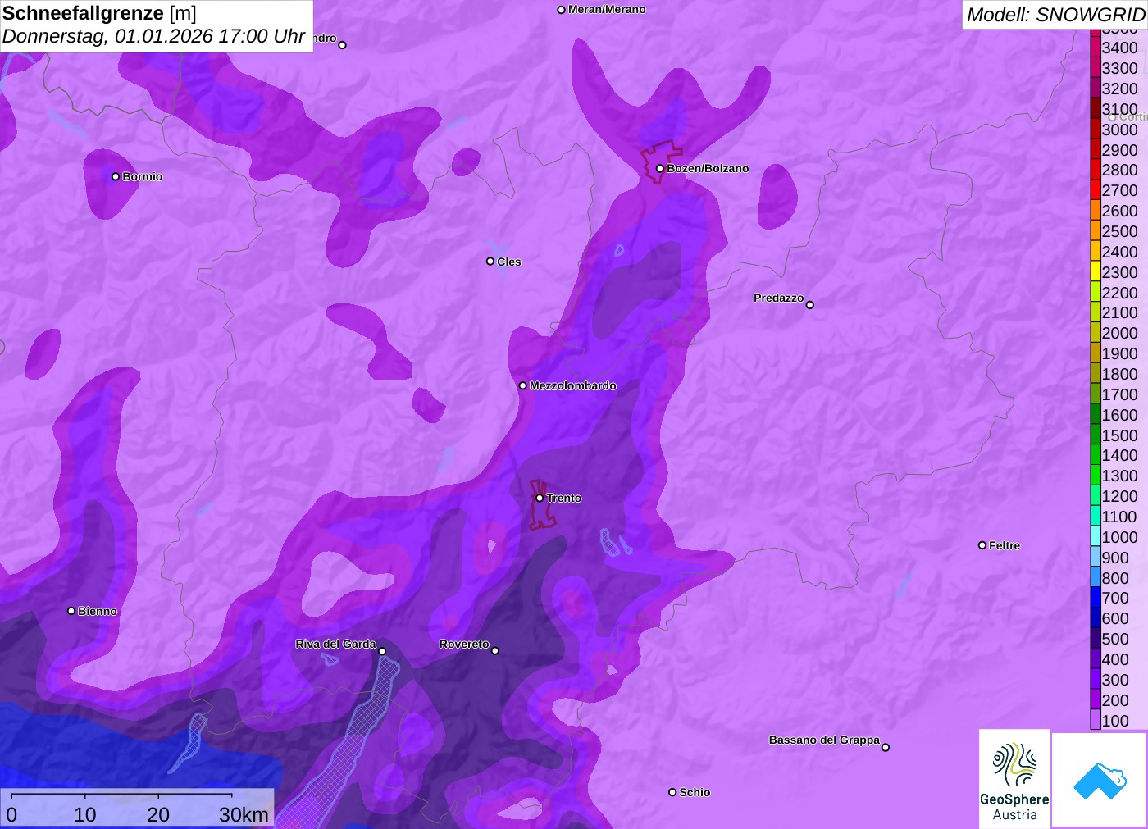The height and width of the screenshot is (829, 1148).
Task: Select the Bienno location marker
Action: pyautogui.click(x=71, y=611)
